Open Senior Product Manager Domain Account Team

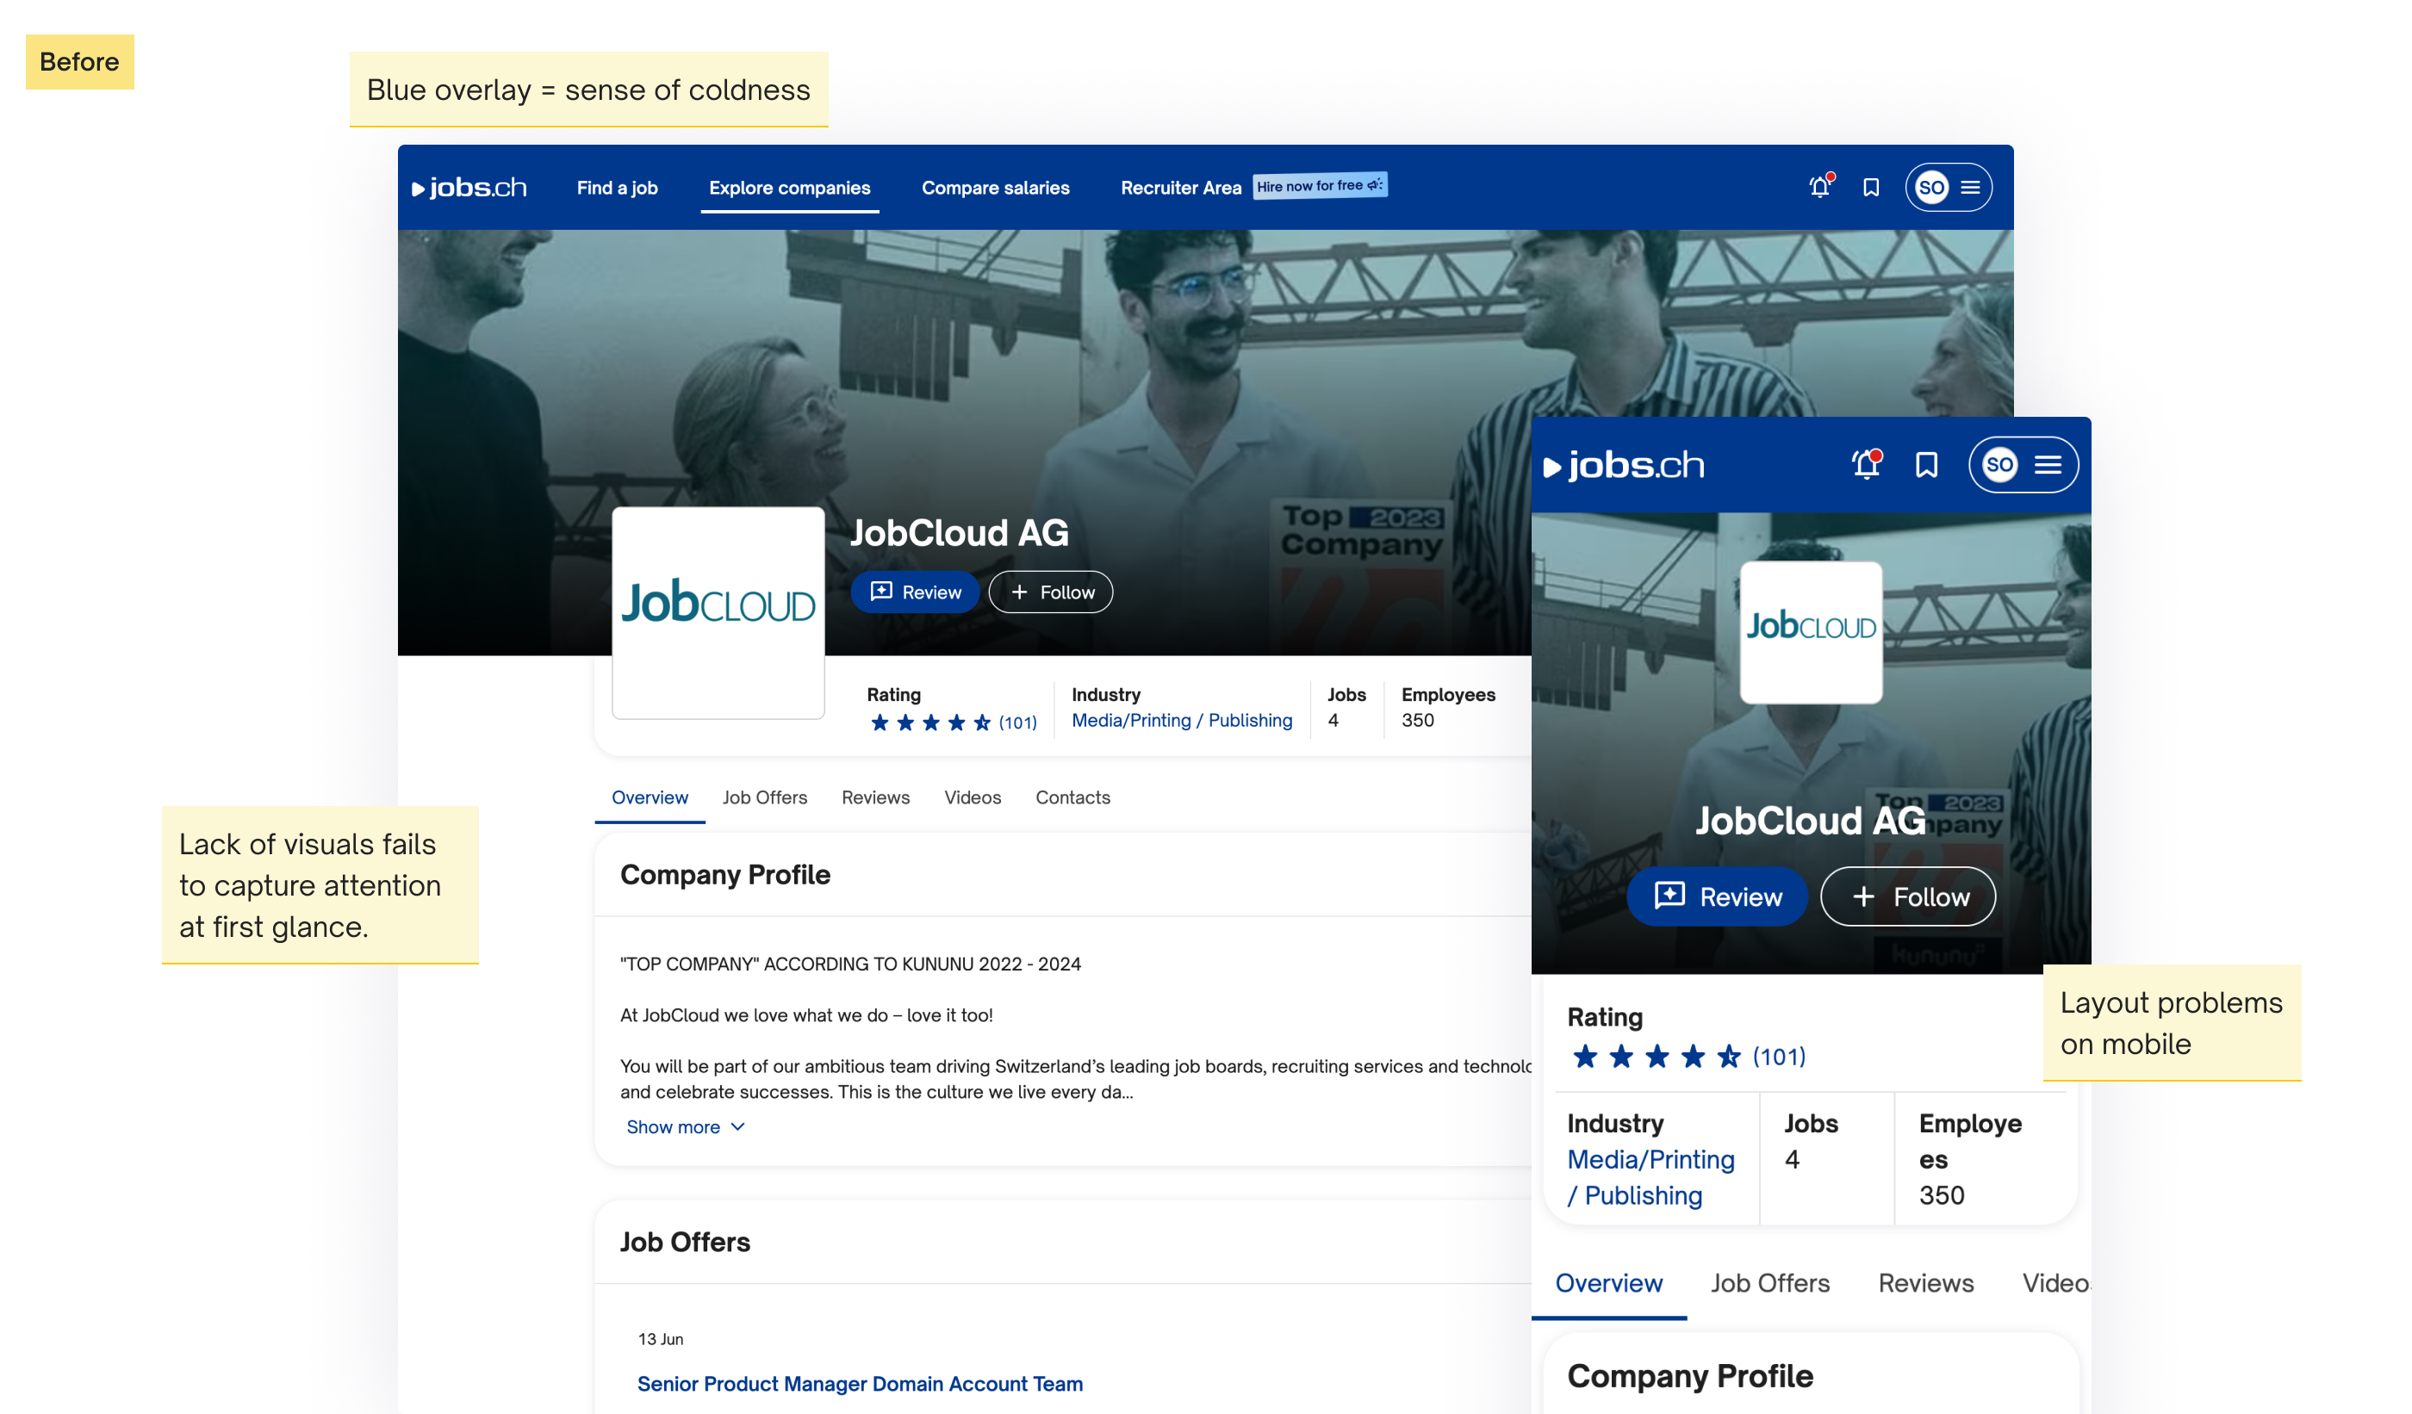[x=860, y=1383]
